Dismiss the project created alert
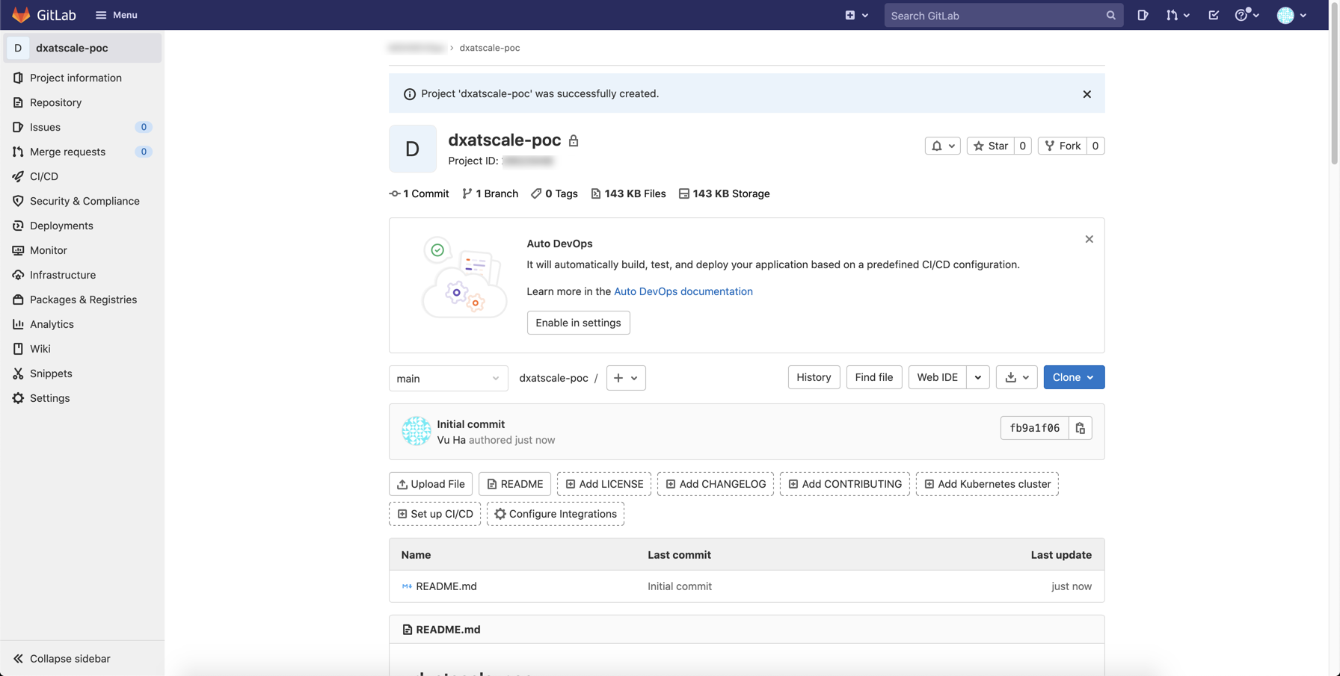1340x676 pixels. 1087,94
